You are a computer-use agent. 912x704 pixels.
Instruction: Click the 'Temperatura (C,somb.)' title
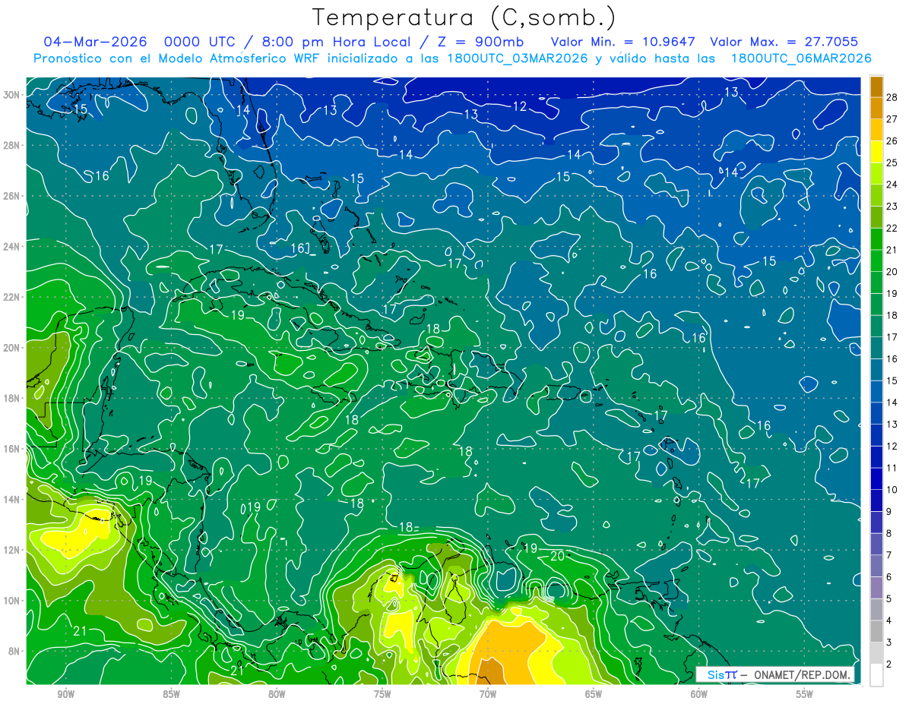point(464,18)
